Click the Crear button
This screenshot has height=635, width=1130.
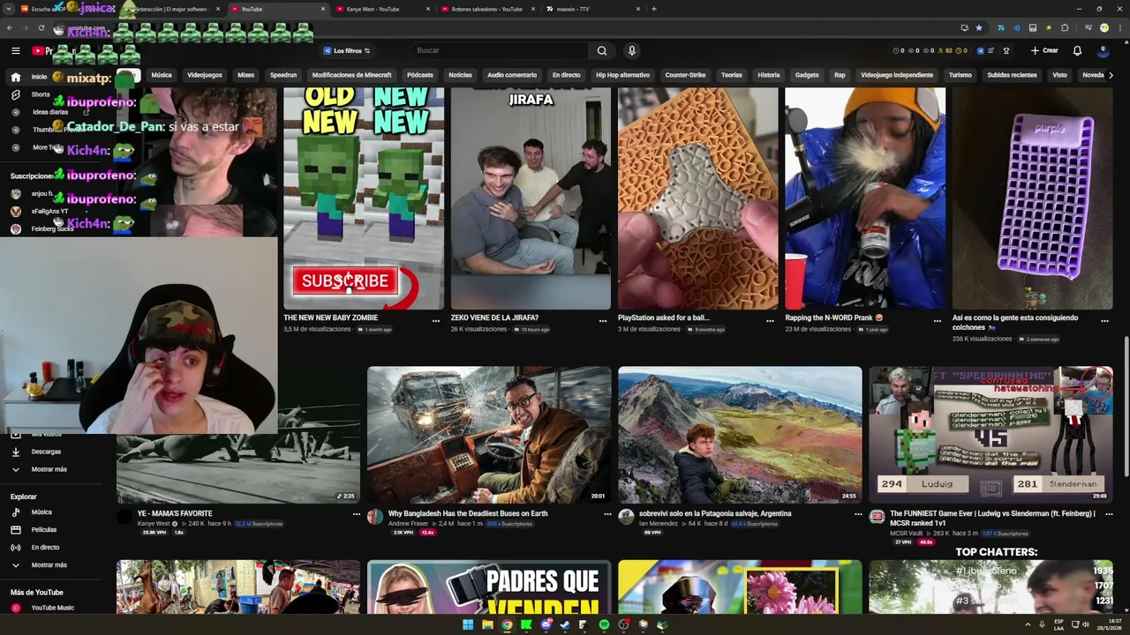tap(1044, 51)
